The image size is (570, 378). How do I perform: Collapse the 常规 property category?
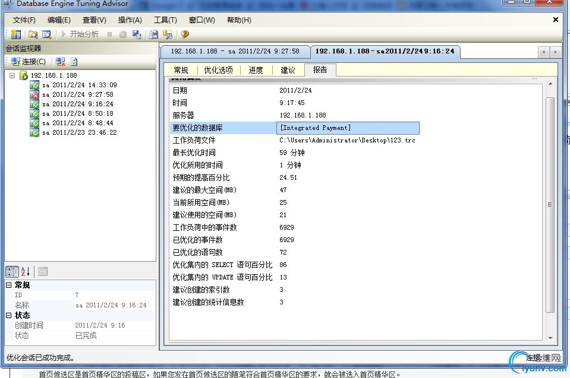pyautogui.click(x=9, y=285)
